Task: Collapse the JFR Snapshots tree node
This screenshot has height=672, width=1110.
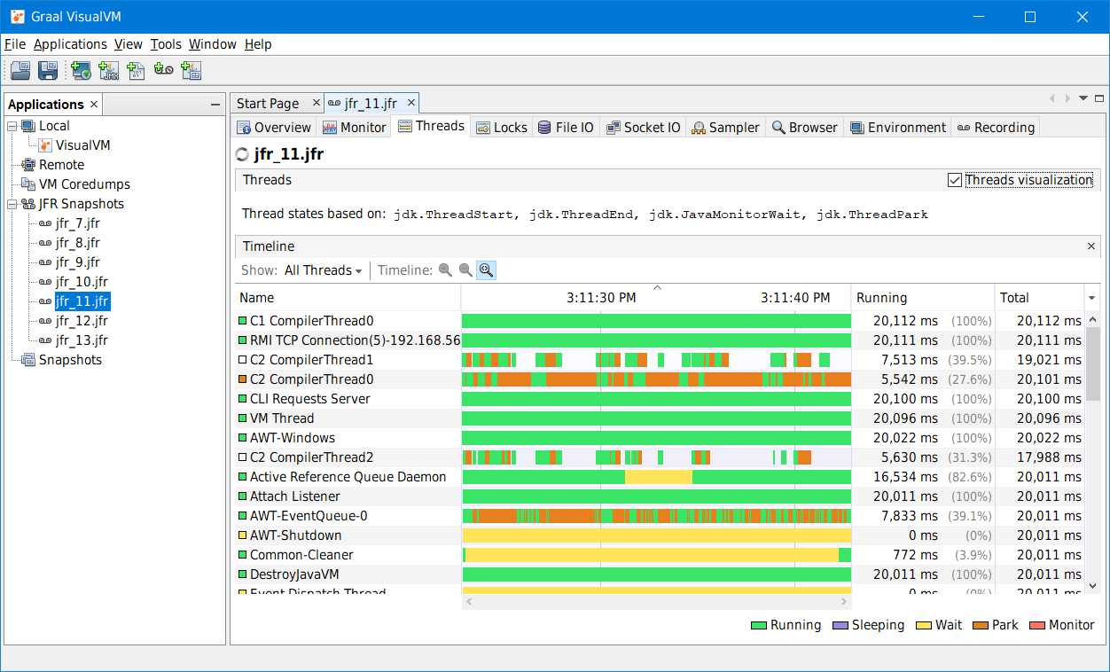Action: (x=12, y=204)
